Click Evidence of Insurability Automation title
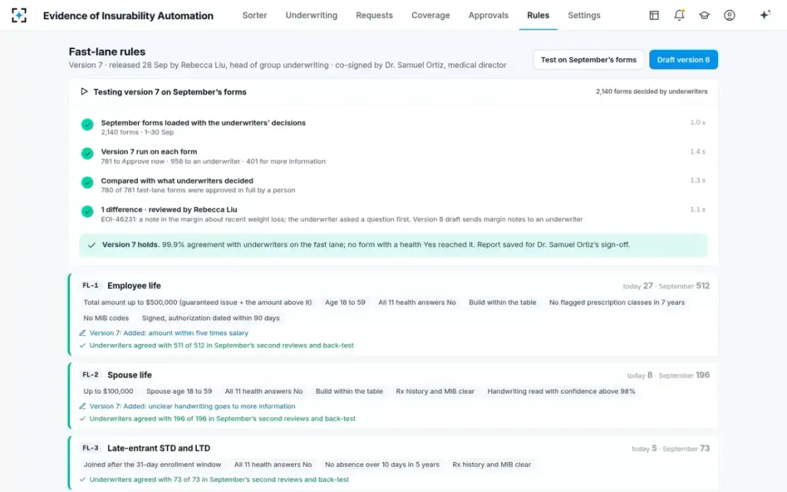 (128, 16)
